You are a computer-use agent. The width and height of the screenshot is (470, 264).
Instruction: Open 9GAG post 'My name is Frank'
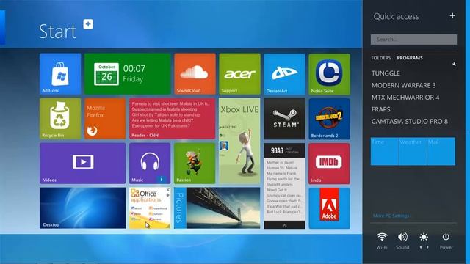281,173
